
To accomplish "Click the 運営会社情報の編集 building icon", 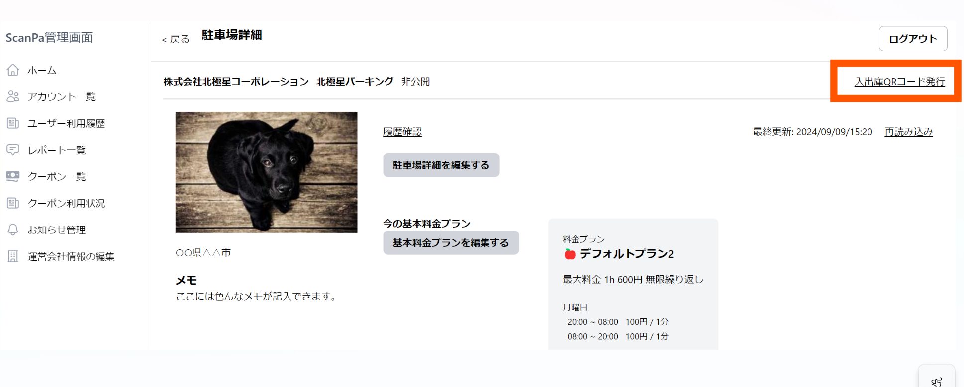I will (13, 256).
